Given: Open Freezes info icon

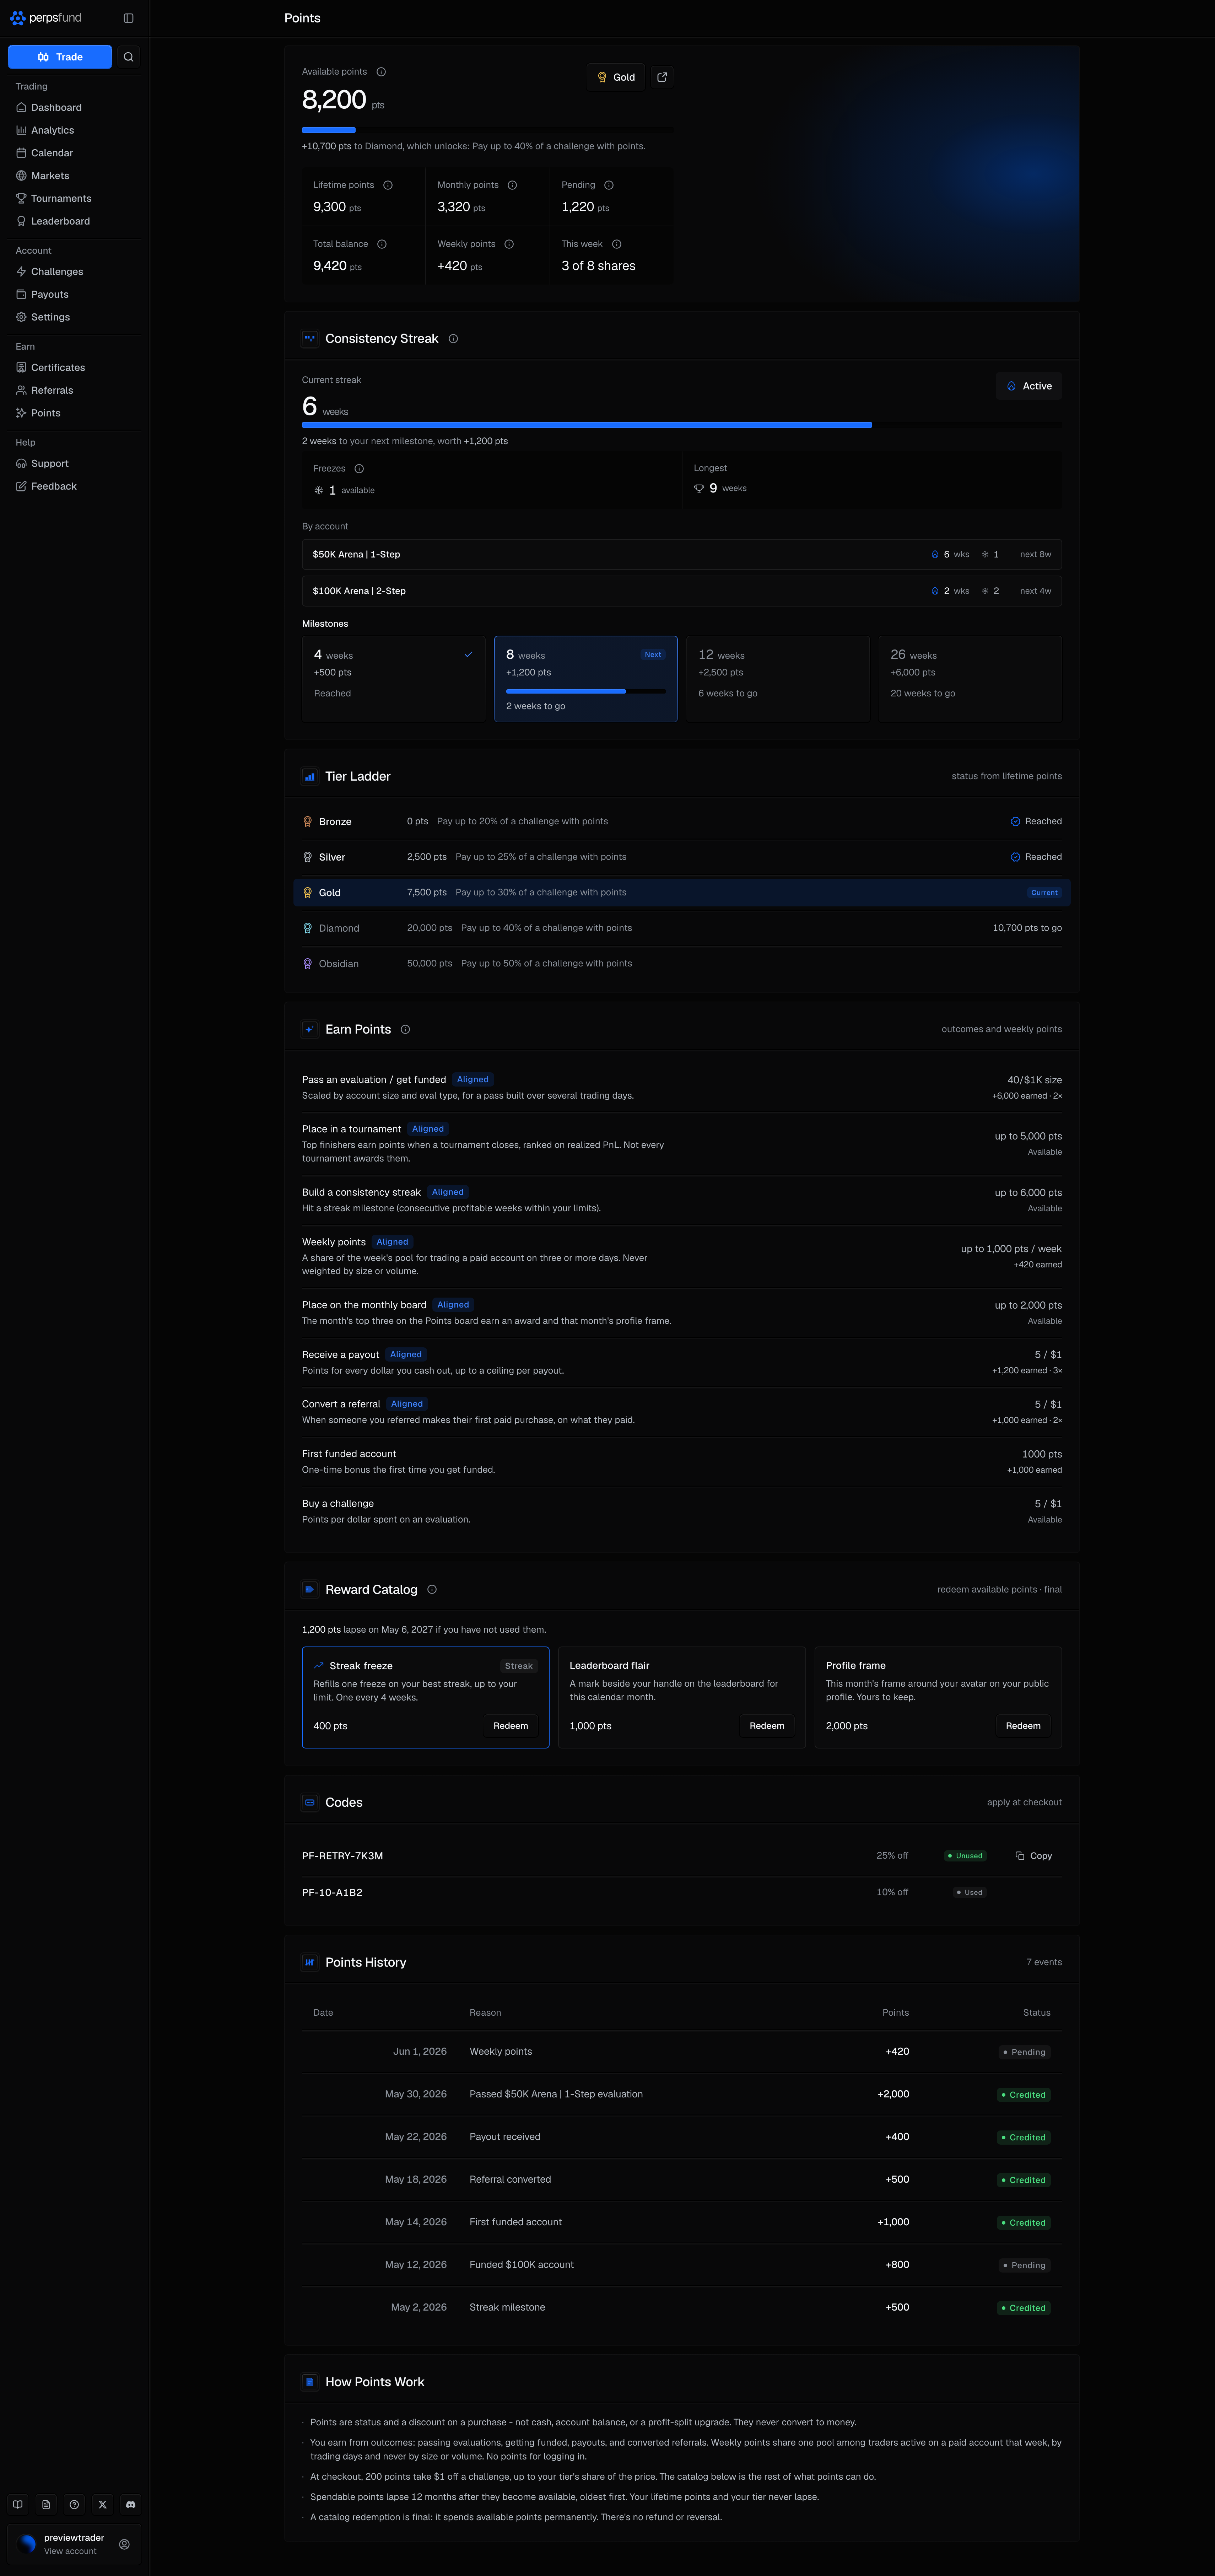Looking at the screenshot, I should (359, 469).
